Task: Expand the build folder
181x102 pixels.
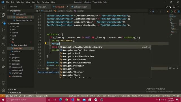Action: point(10,36)
